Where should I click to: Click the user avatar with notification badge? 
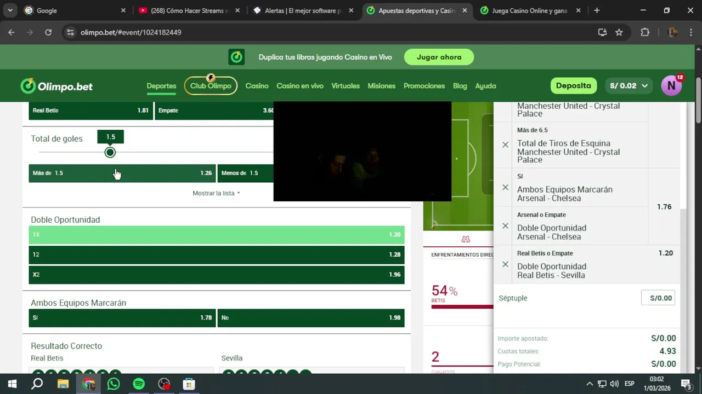[x=672, y=85]
